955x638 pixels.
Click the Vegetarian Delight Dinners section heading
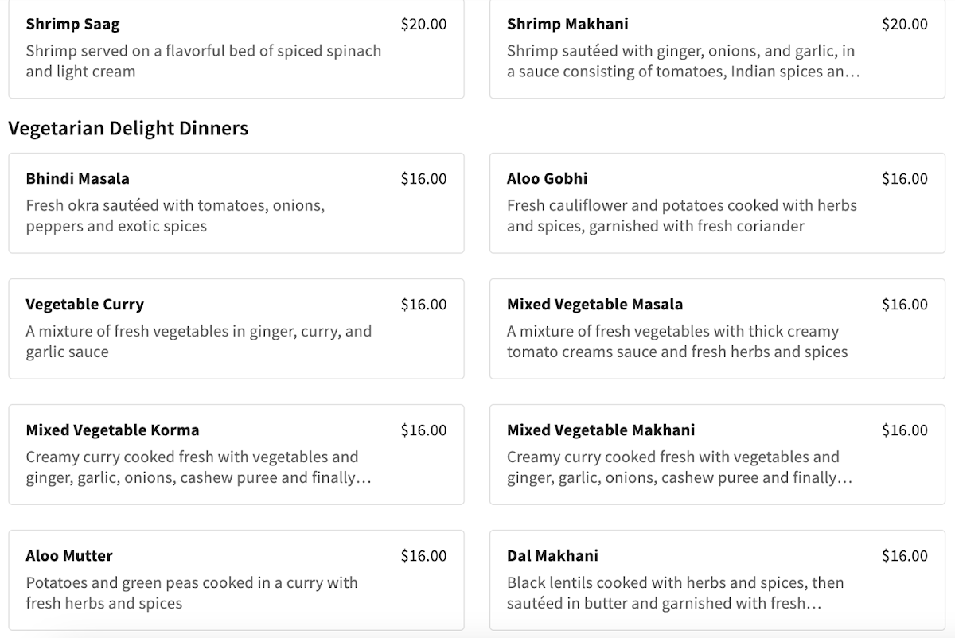(128, 128)
